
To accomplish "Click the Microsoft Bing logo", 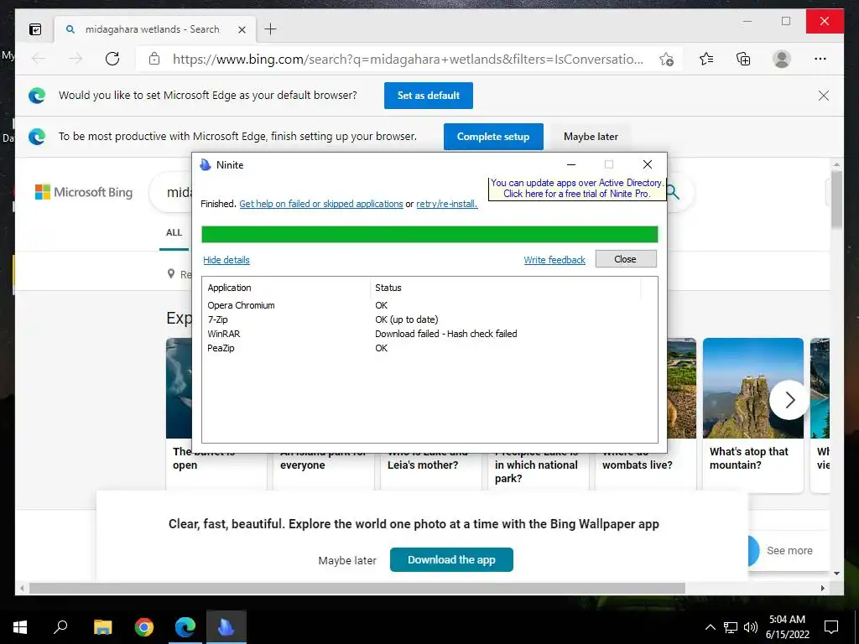I will coord(84,192).
